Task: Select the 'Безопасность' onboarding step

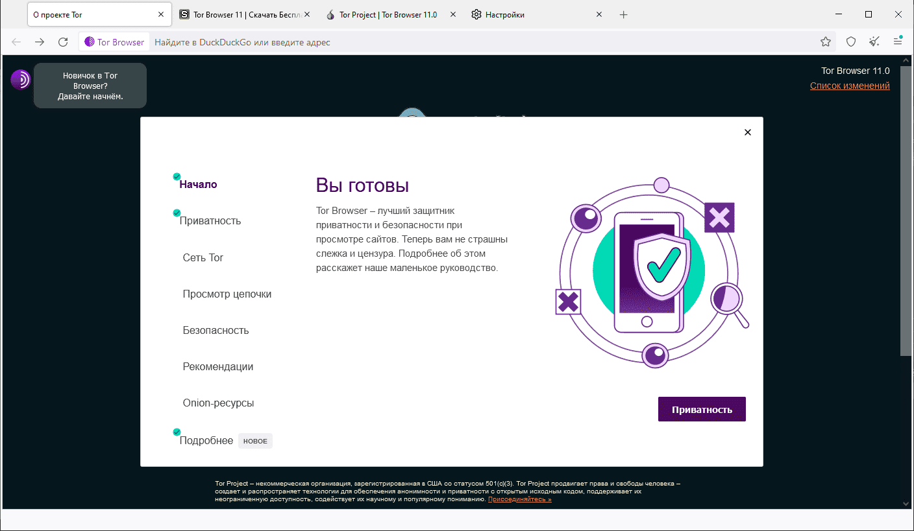Action: coord(216,330)
